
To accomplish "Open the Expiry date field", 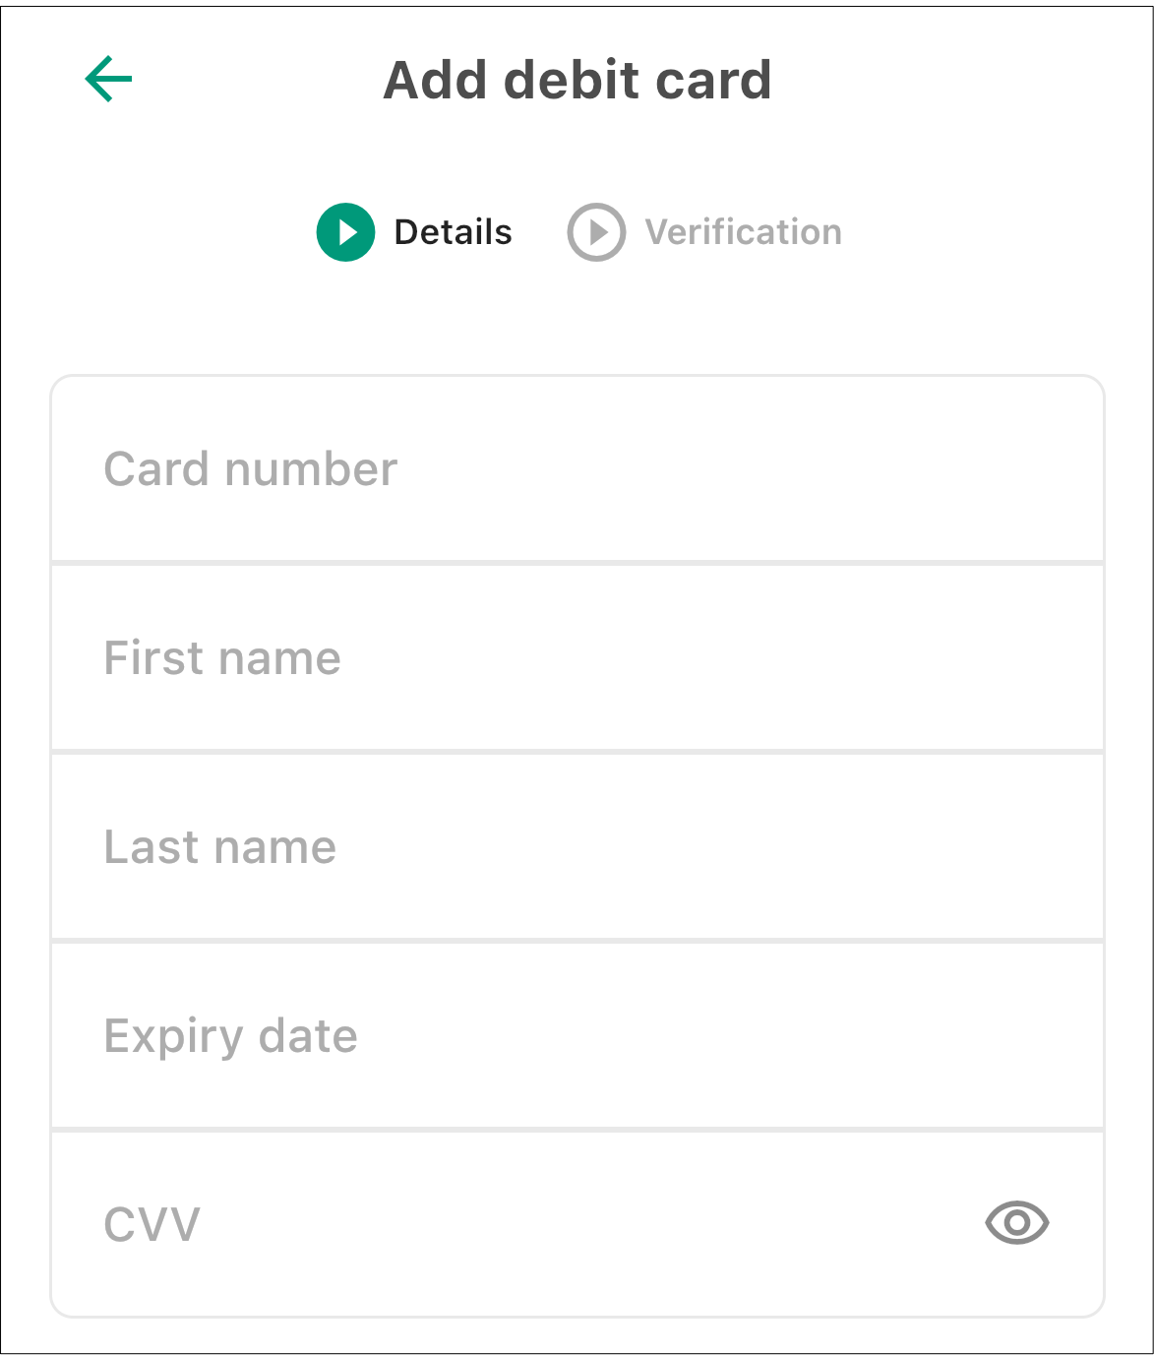I will point(577,1036).
